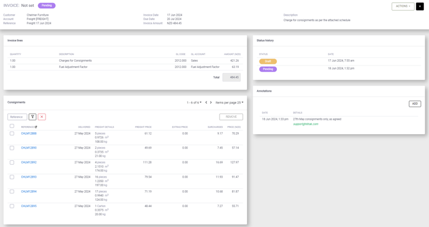Clear the filter with red X icon

42,117
